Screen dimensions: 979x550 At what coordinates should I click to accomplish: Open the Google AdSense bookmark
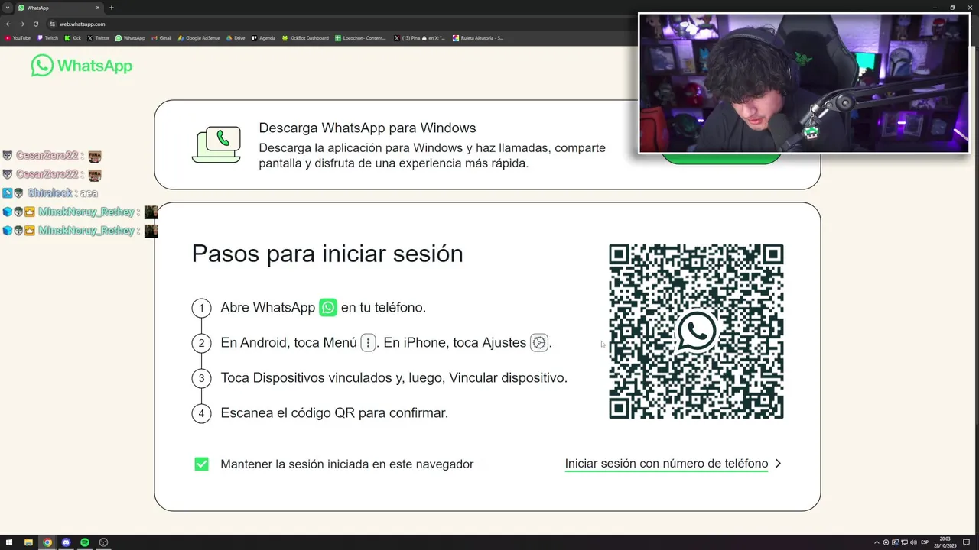(x=199, y=37)
